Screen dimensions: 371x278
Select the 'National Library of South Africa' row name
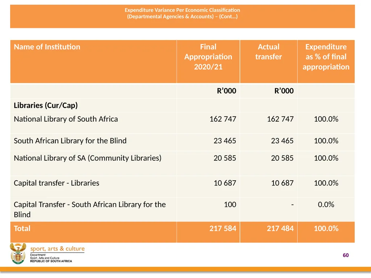click(x=66, y=119)
